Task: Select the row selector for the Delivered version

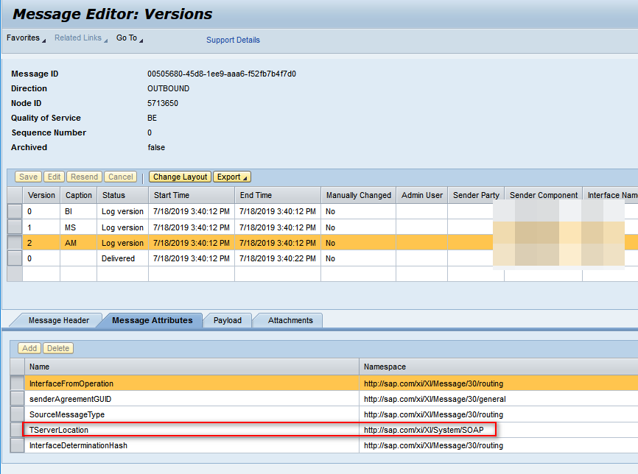Action: pyautogui.click(x=14, y=259)
